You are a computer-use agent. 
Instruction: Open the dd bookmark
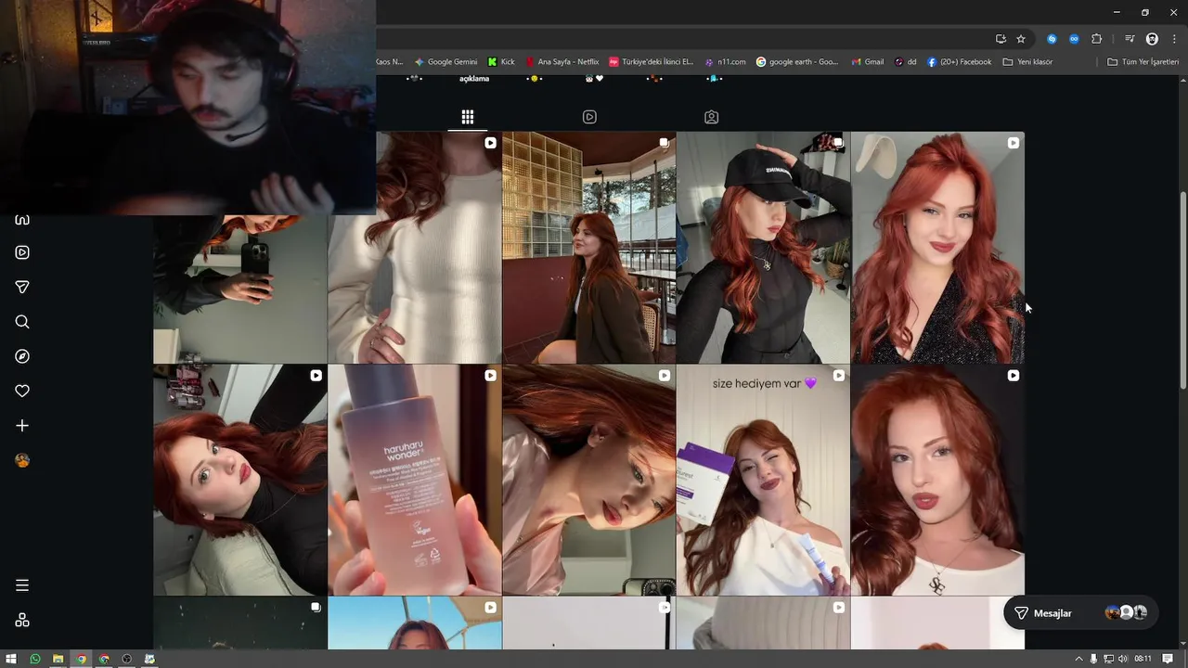tap(906, 62)
